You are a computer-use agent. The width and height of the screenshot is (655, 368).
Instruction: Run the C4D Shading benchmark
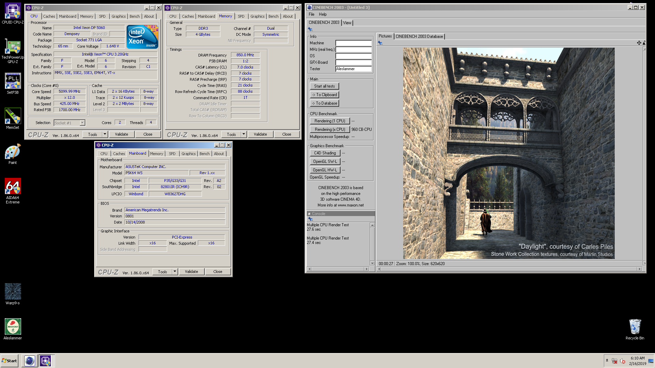[325, 153]
